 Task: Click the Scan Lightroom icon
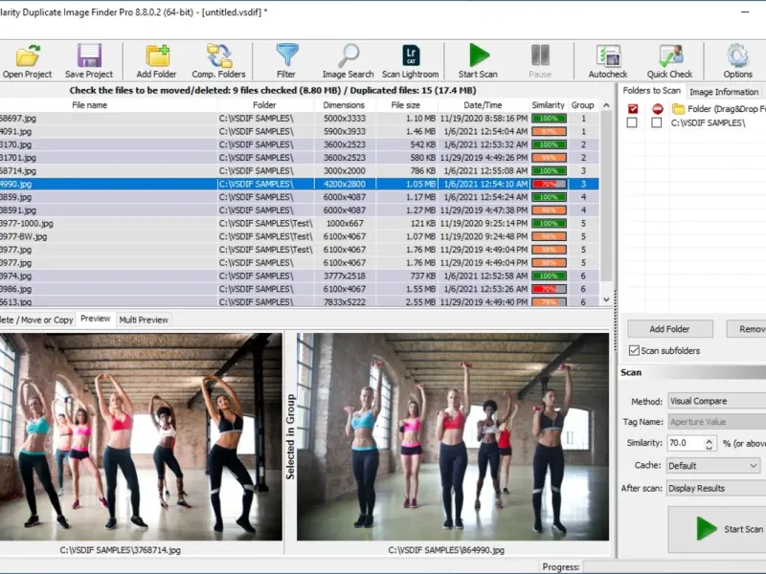coord(411,61)
